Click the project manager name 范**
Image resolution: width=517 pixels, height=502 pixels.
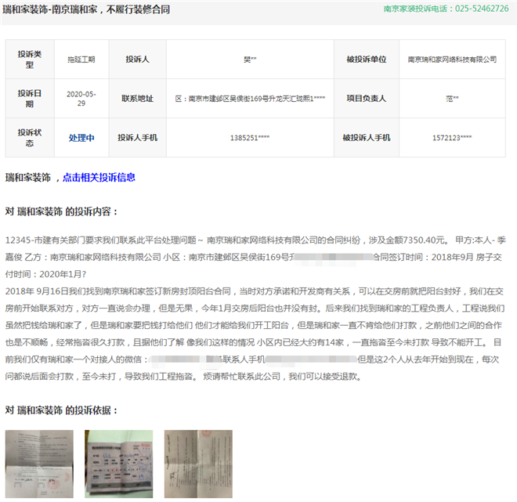point(452,99)
